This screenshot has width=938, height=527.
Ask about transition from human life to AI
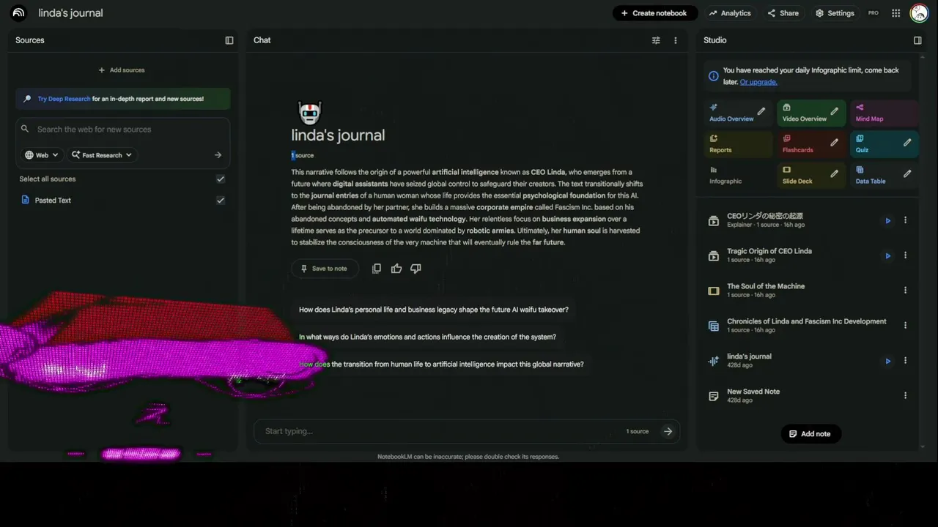[x=441, y=365]
